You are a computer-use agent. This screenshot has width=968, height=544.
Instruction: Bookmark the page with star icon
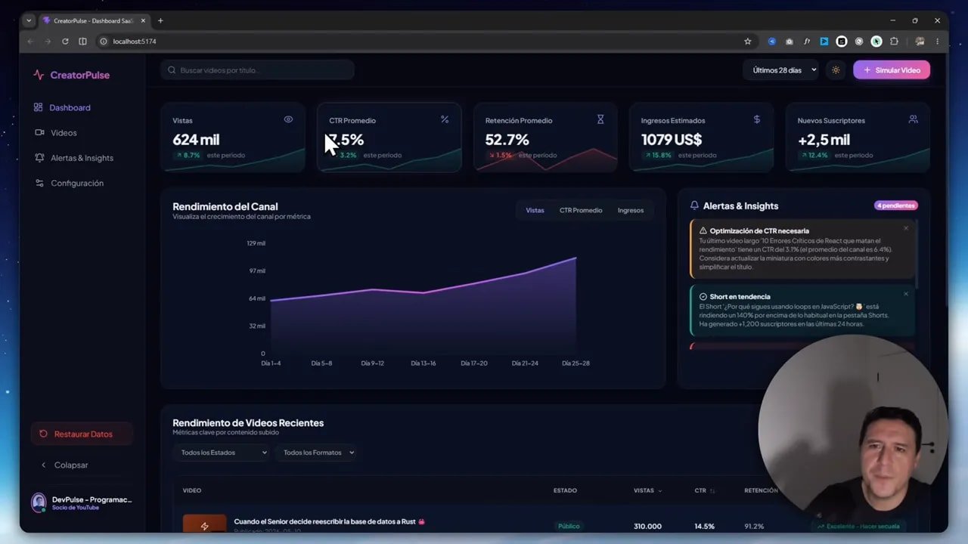pos(748,41)
